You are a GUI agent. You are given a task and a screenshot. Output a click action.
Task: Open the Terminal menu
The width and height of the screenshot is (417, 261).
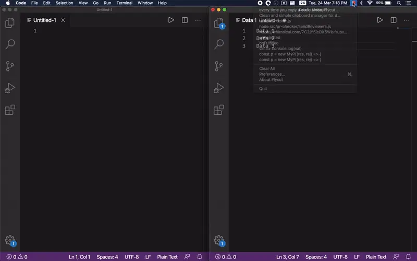[x=125, y=3]
